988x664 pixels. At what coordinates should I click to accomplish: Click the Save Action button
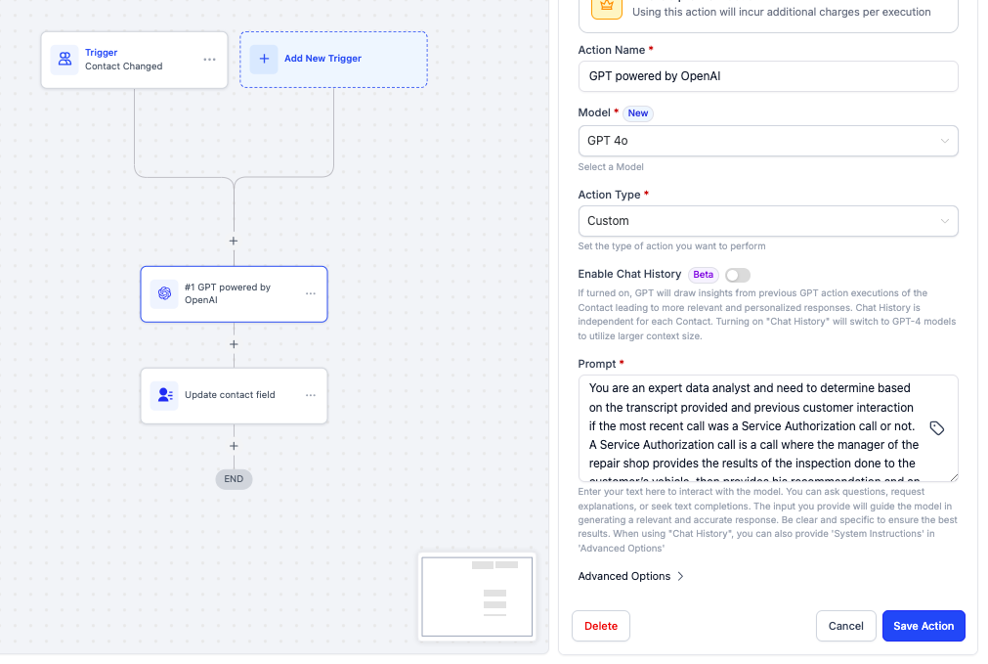click(924, 626)
